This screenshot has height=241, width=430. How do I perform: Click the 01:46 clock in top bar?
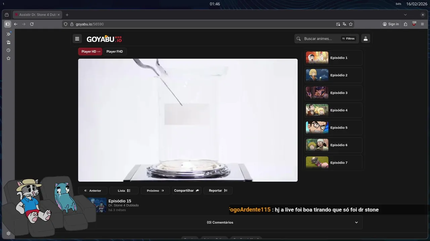tap(215, 4)
